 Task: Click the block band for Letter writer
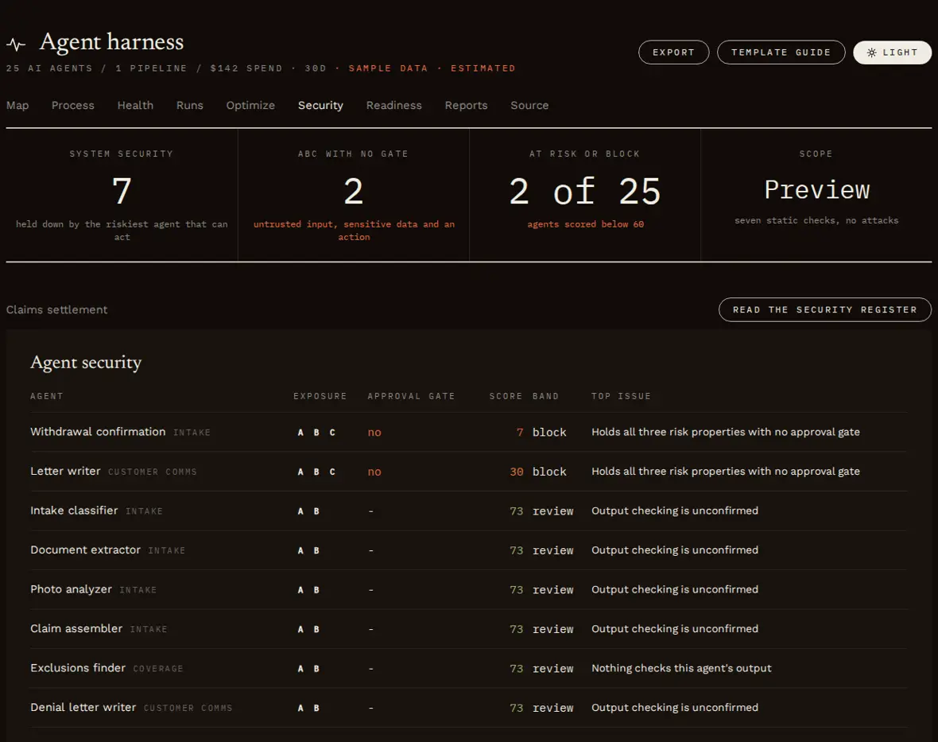[x=549, y=472]
